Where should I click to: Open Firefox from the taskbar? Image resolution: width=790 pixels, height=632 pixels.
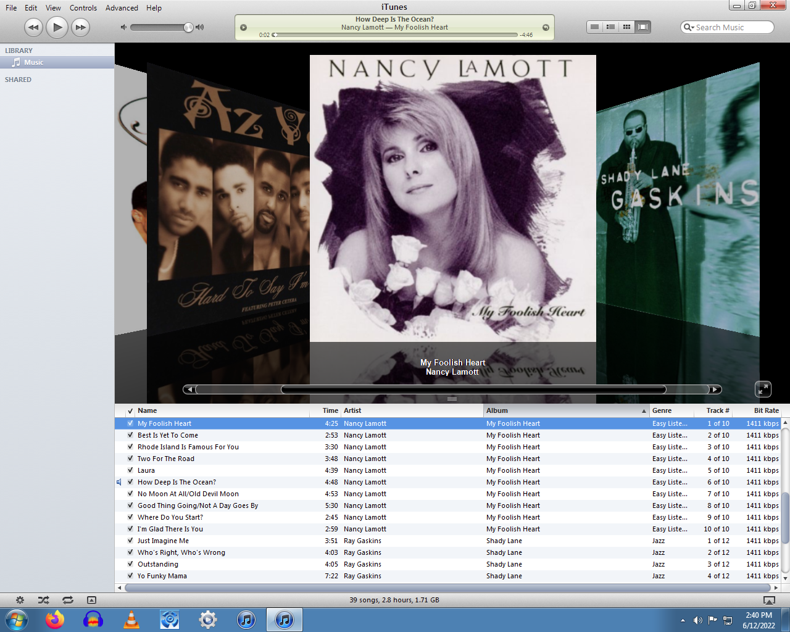[54, 620]
